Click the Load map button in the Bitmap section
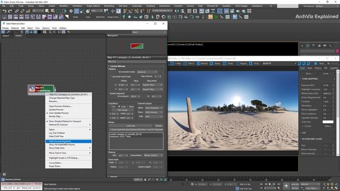Image resolution: width=340 pixels, height=191 pixels. click(131, 126)
